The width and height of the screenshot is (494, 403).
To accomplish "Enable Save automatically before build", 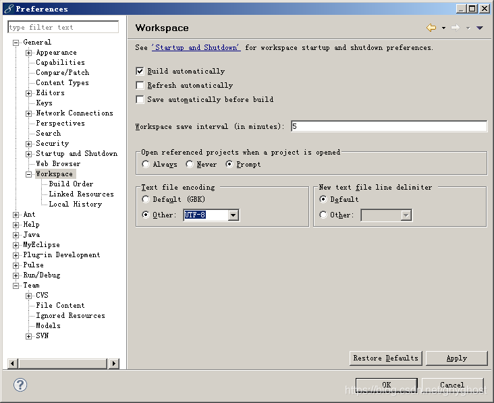I will click(140, 99).
